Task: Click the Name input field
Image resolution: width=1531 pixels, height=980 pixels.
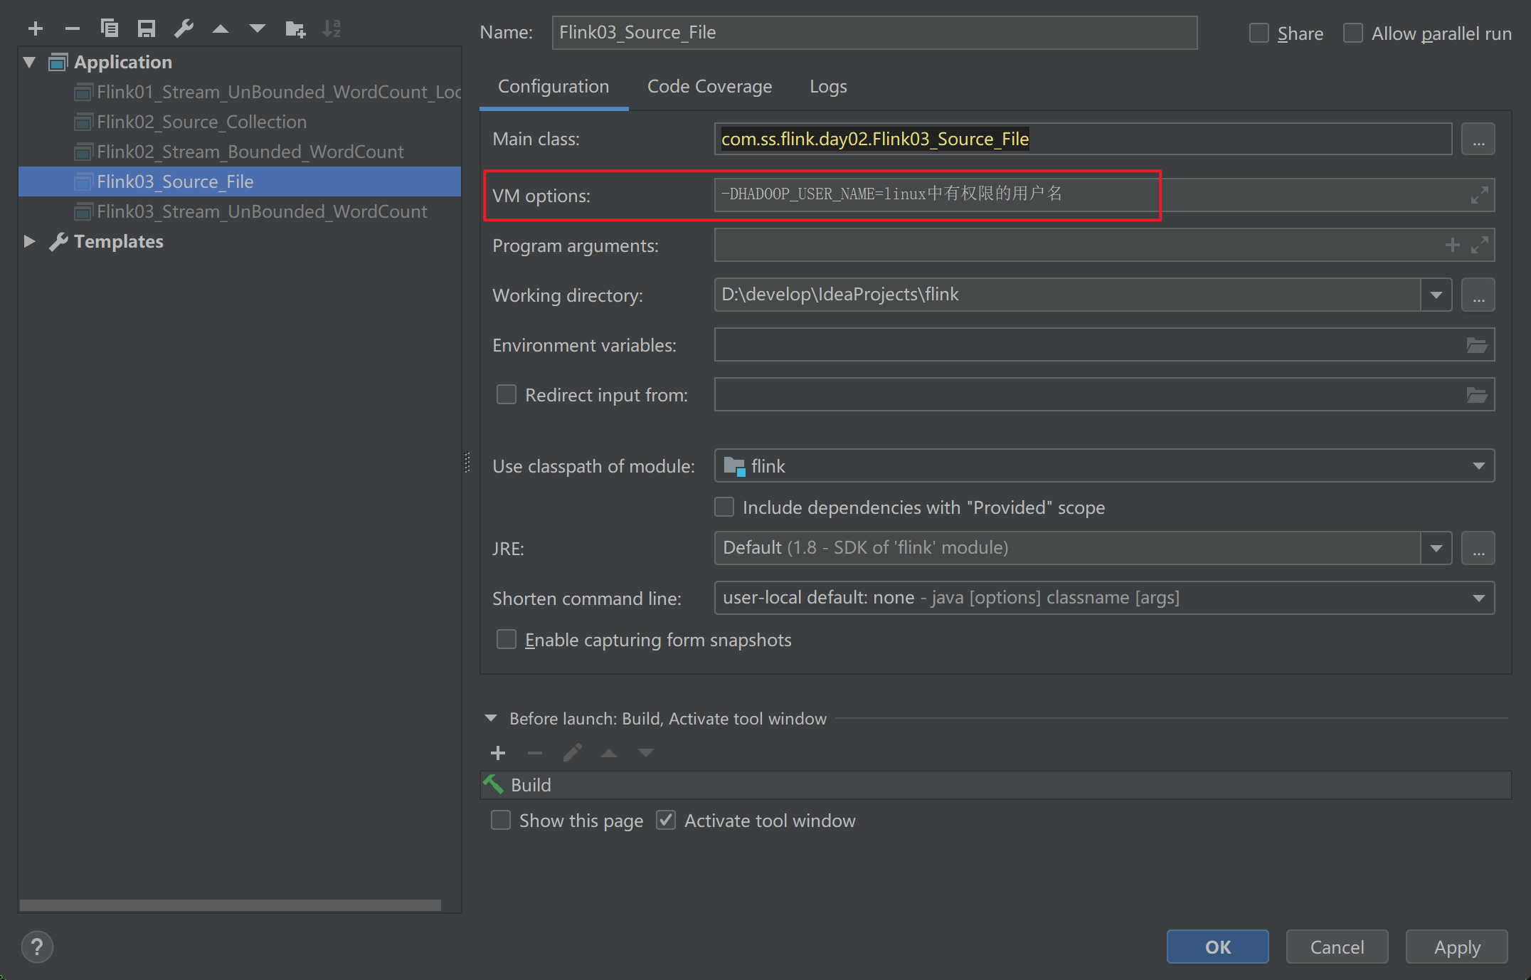Action: click(x=874, y=33)
